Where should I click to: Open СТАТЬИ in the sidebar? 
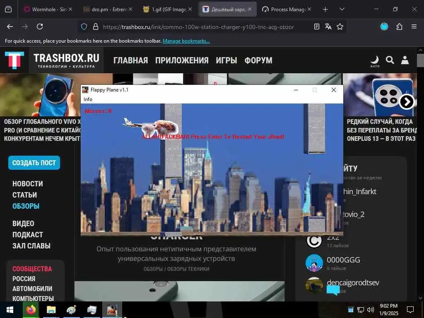coord(24,195)
